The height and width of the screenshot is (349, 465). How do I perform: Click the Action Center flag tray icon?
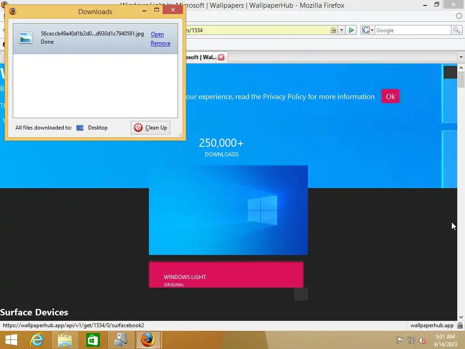(400, 340)
